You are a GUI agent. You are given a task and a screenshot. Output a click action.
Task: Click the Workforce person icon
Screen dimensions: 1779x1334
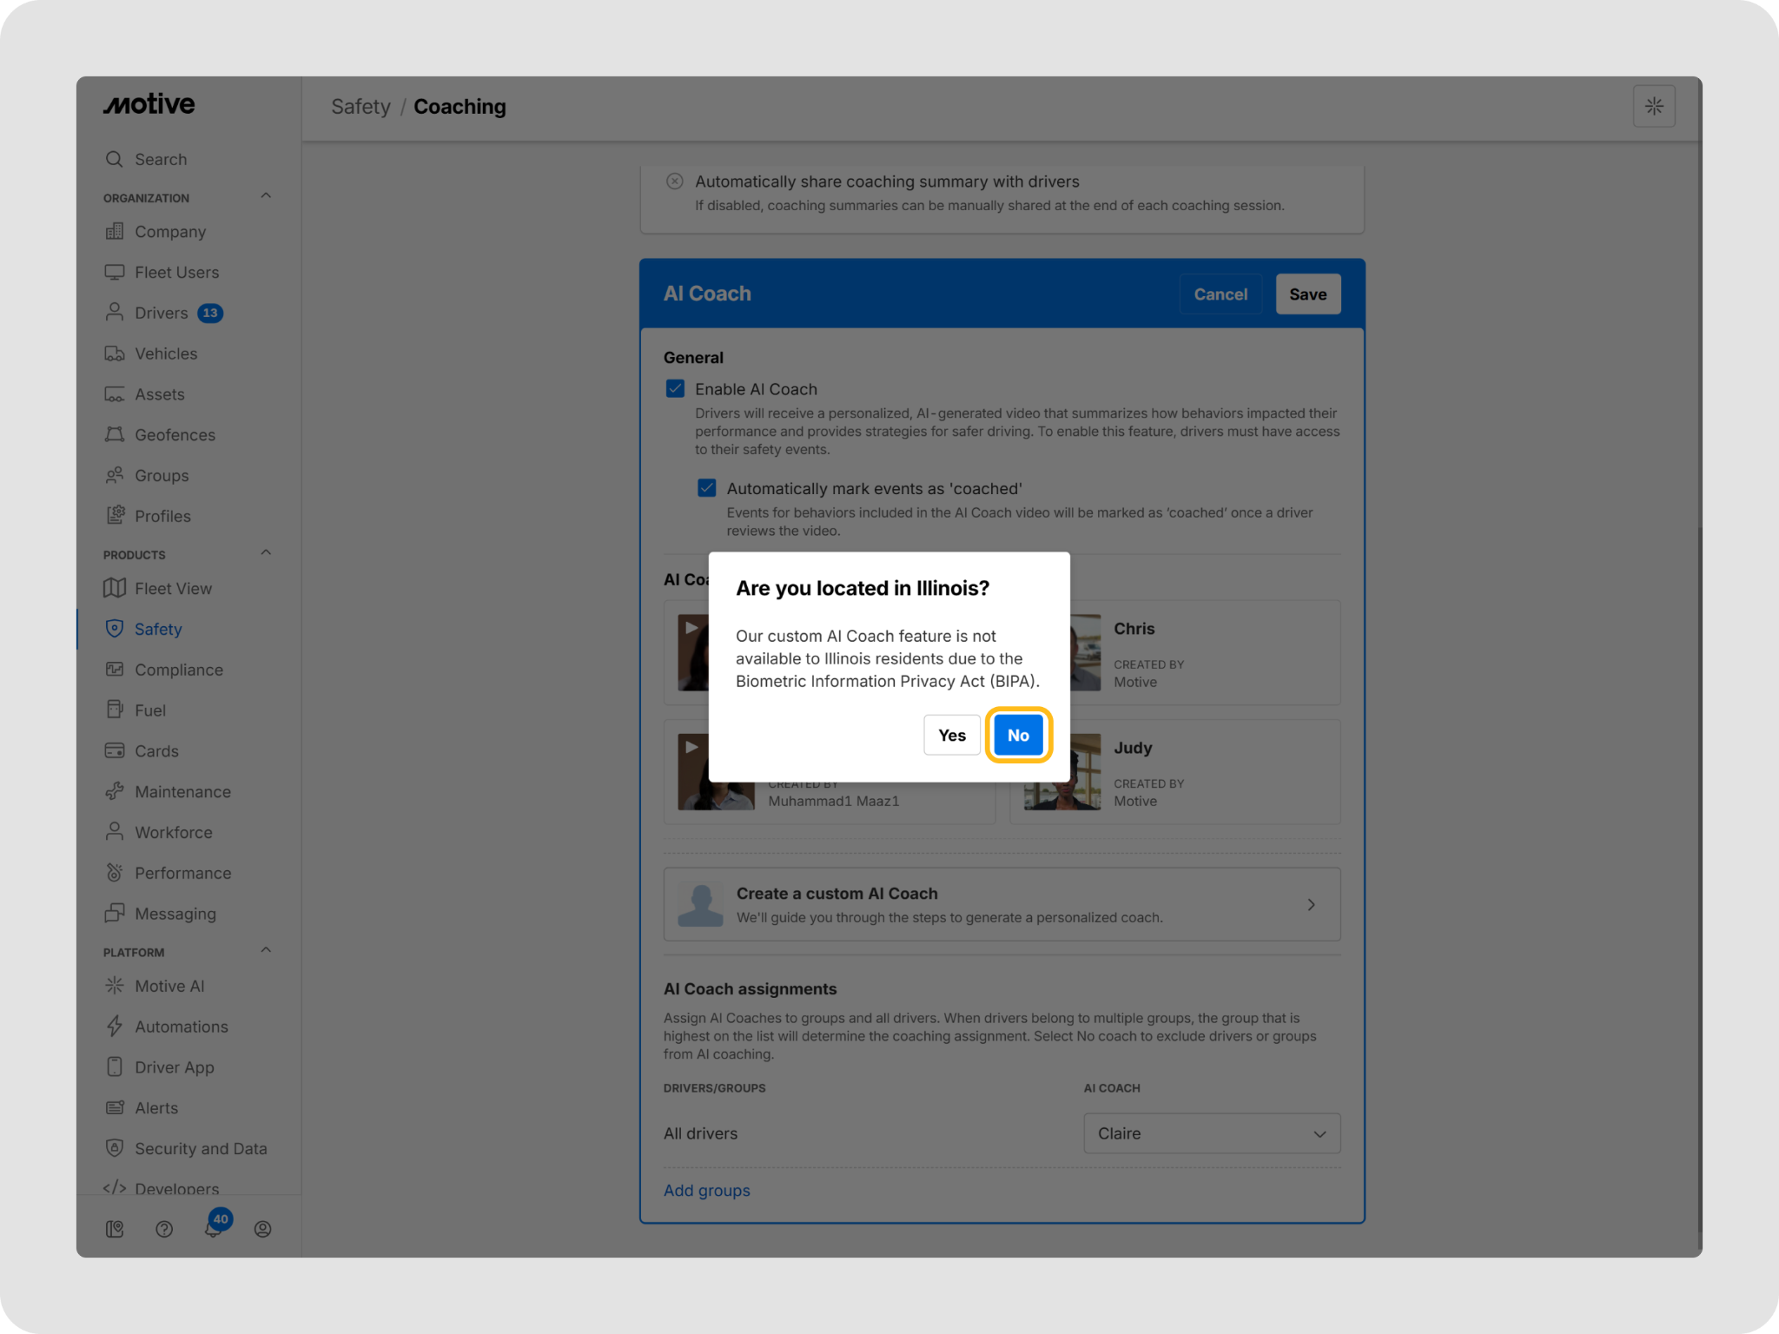click(x=114, y=832)
